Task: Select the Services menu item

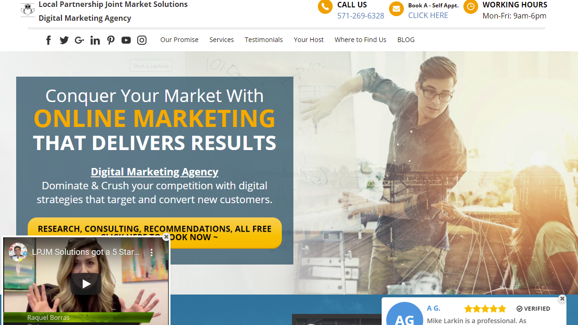Action: [221, 40]
